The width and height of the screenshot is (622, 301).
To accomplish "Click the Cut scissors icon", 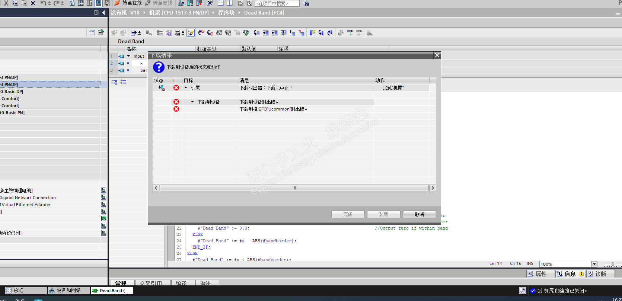I will coord(6,3).
